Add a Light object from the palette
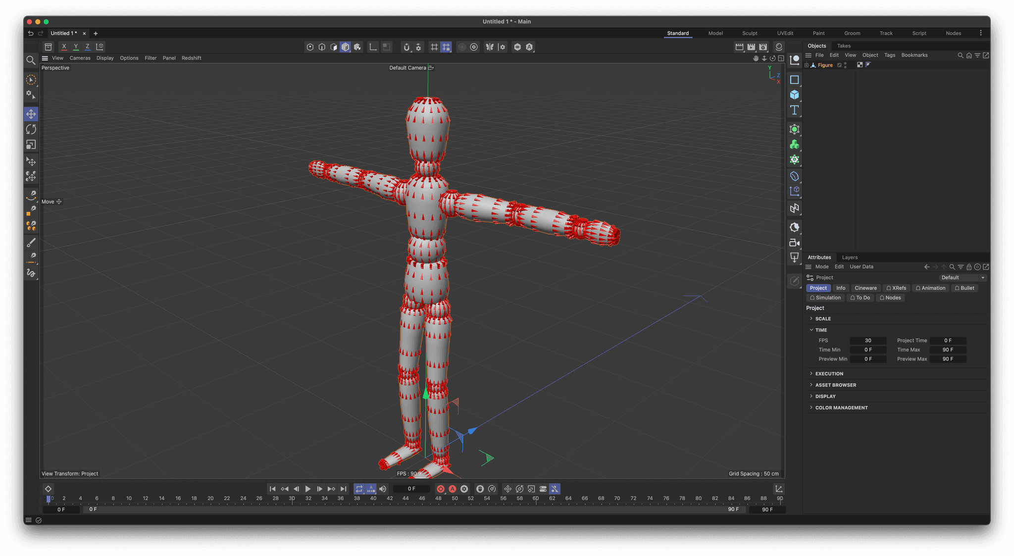Image resolution: width=1014 pixels, height=556 pixels. [x=794, y=257]
